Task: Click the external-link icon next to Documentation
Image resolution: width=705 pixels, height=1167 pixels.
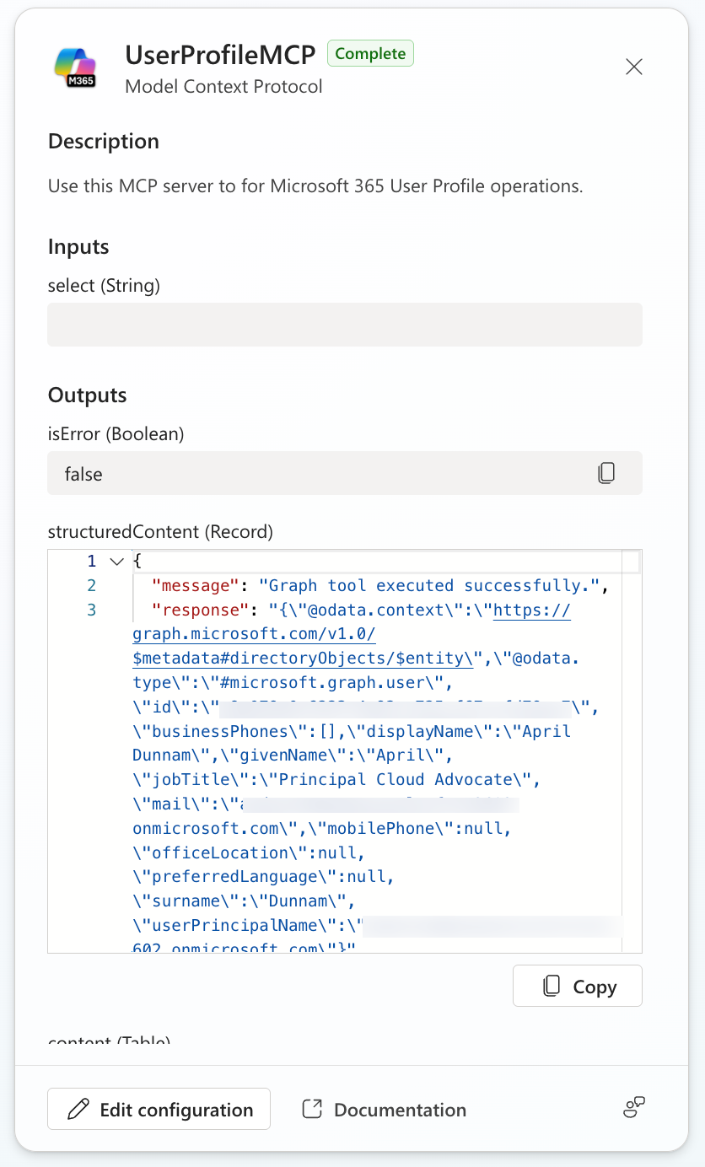Action: tap(312, 1109)
